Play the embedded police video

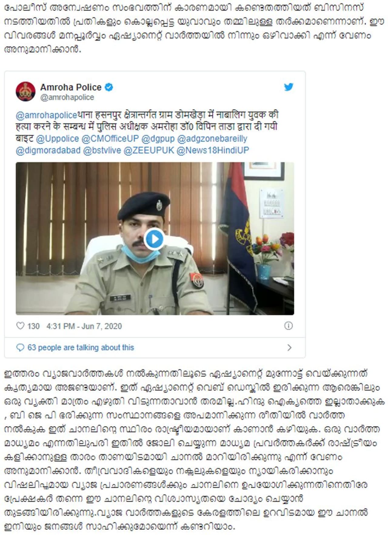pyautogui.click(x=154, y=239)
